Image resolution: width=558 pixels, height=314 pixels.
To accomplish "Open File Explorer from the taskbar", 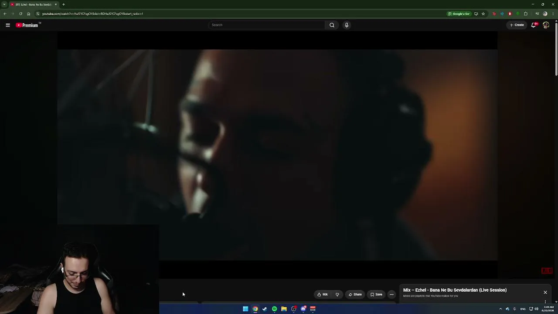I will (x=284, y=309).
